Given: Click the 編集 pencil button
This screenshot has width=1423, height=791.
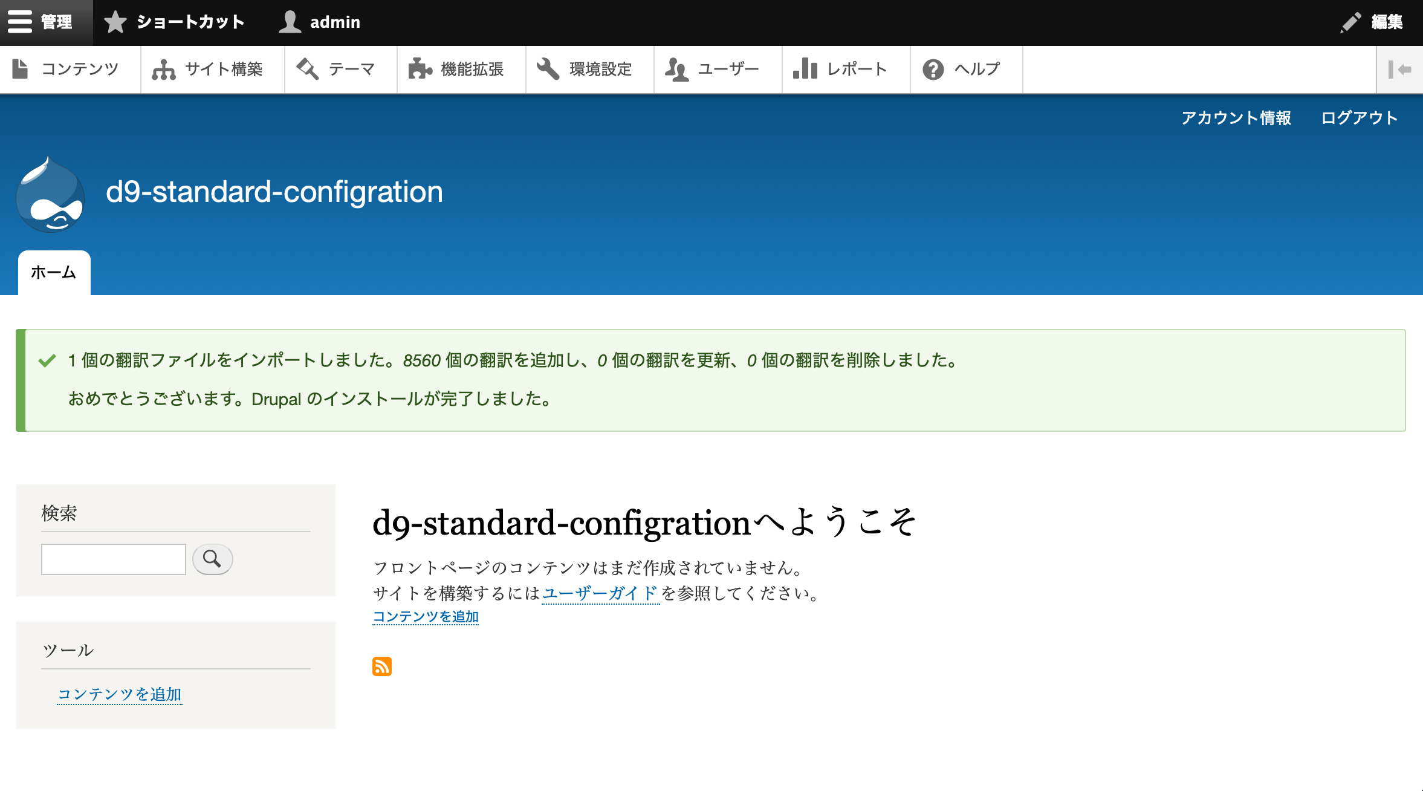Looking at the screenshot, I should point(1372,22).
